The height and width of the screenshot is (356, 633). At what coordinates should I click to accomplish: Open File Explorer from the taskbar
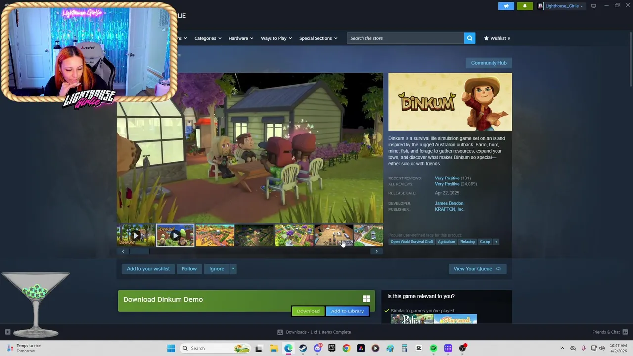point(273,348)
